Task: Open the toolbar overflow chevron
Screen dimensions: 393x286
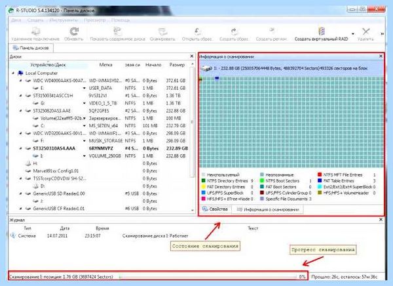Action: 383,33
